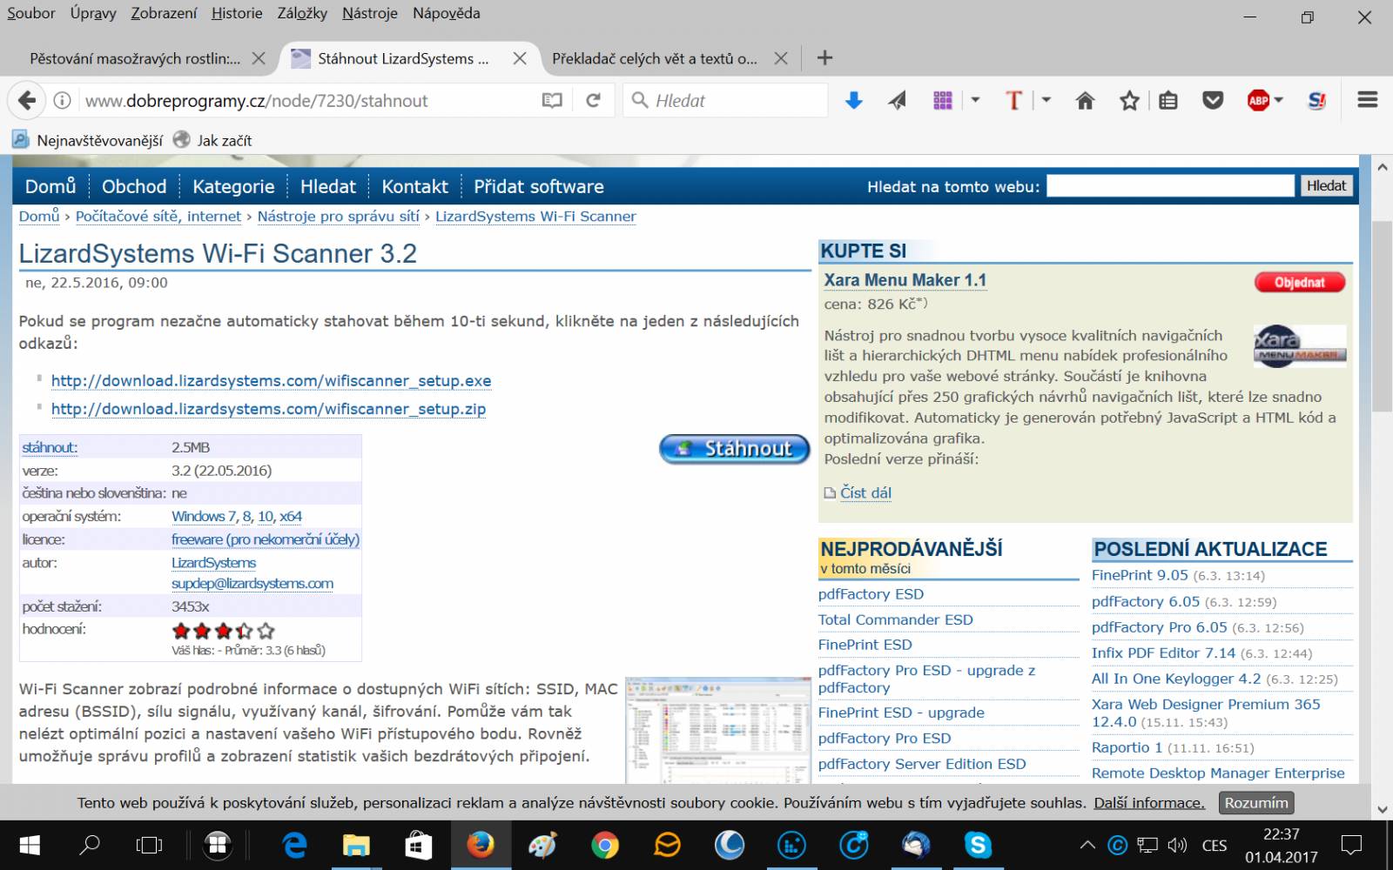
Task: Open Kategorie in site navigation
Action: pyautogui.click(x=233, y=186)
